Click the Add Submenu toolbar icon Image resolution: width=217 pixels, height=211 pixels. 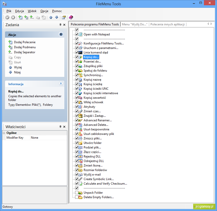click(26, 17)
